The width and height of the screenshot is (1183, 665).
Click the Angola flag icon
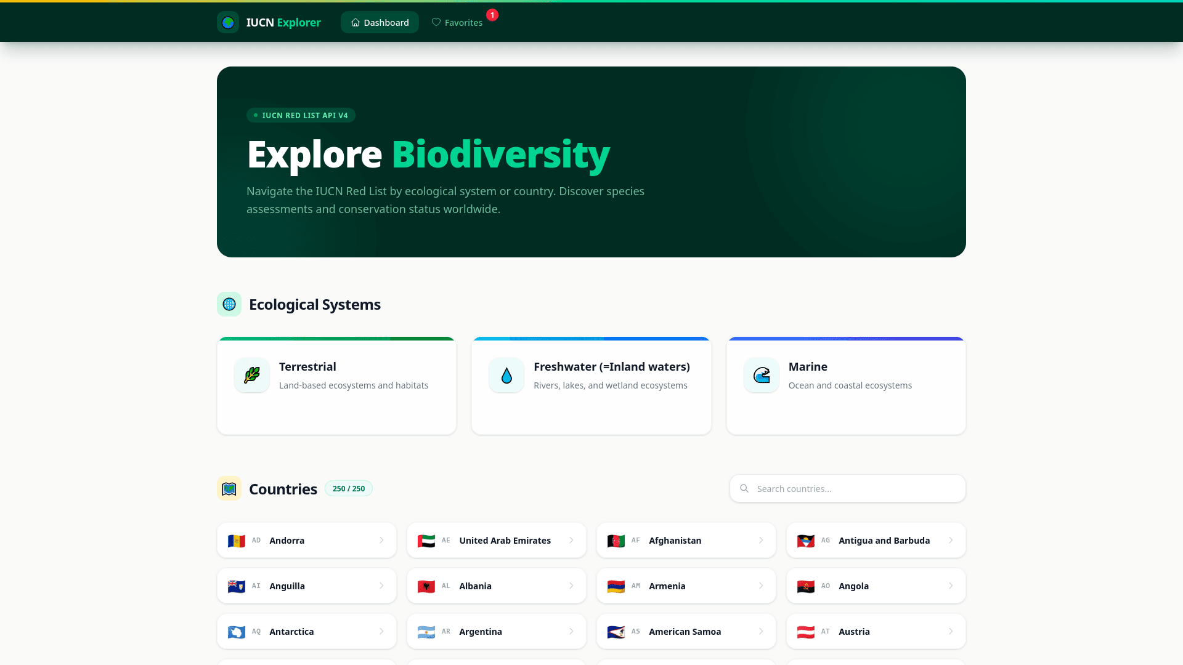point(806,586)
